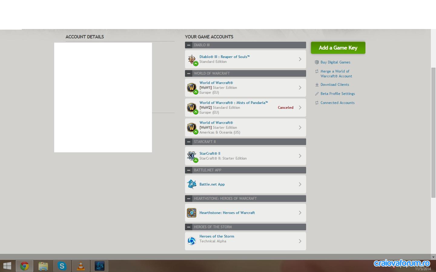436x272 pixels.
Task: Open File Explorer from the taskbar
Action: click(43, 266)
